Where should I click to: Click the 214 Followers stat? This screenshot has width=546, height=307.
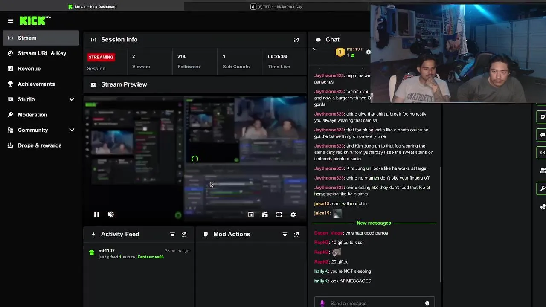[188, 61]
